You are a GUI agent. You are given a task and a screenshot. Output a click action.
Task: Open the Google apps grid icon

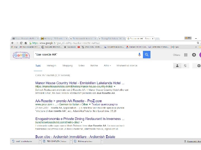pos(186,55)
